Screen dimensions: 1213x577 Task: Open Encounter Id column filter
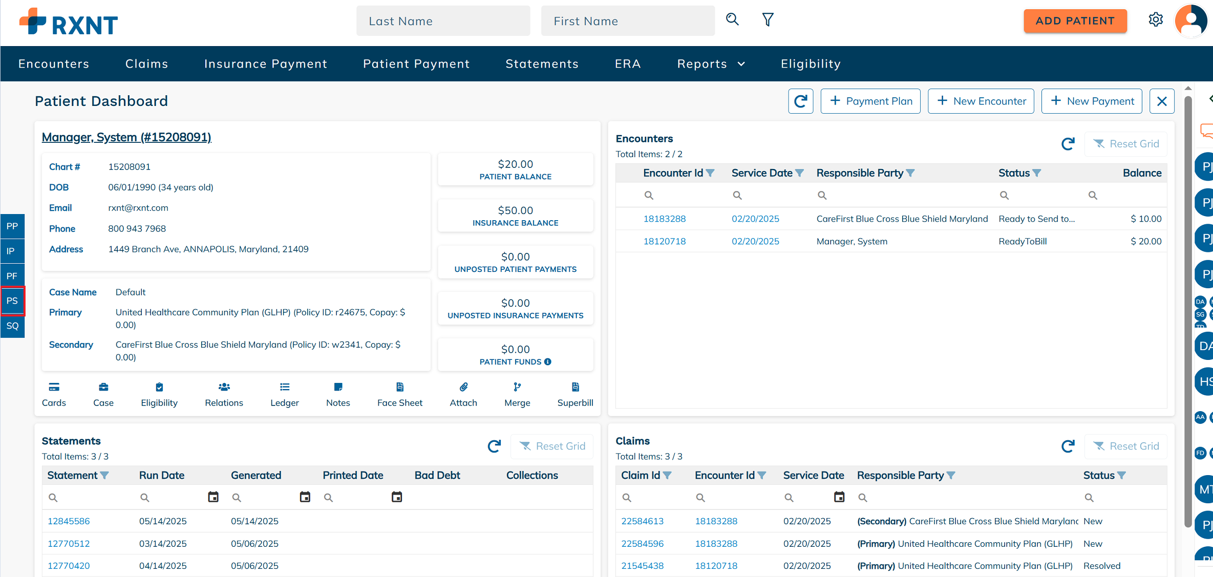pos(710,173)
